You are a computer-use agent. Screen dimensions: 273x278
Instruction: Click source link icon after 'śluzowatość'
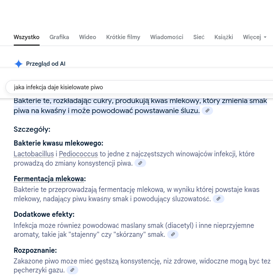point(219,199)
